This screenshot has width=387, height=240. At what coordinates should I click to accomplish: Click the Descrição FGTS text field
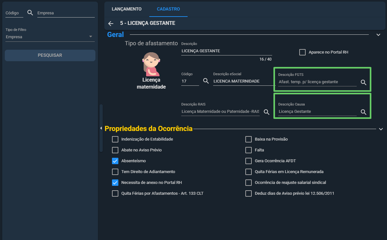[317, 82]
